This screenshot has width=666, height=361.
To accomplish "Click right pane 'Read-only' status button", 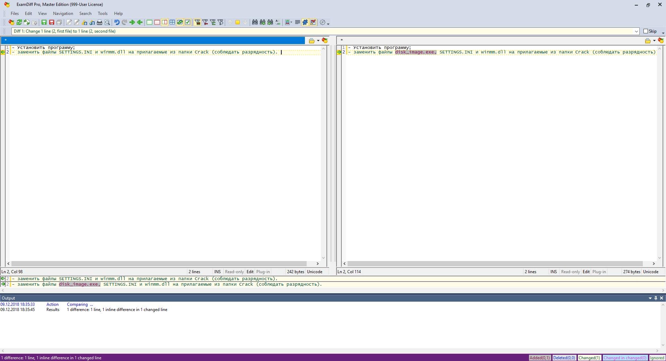I will click(x=570, y=272).
